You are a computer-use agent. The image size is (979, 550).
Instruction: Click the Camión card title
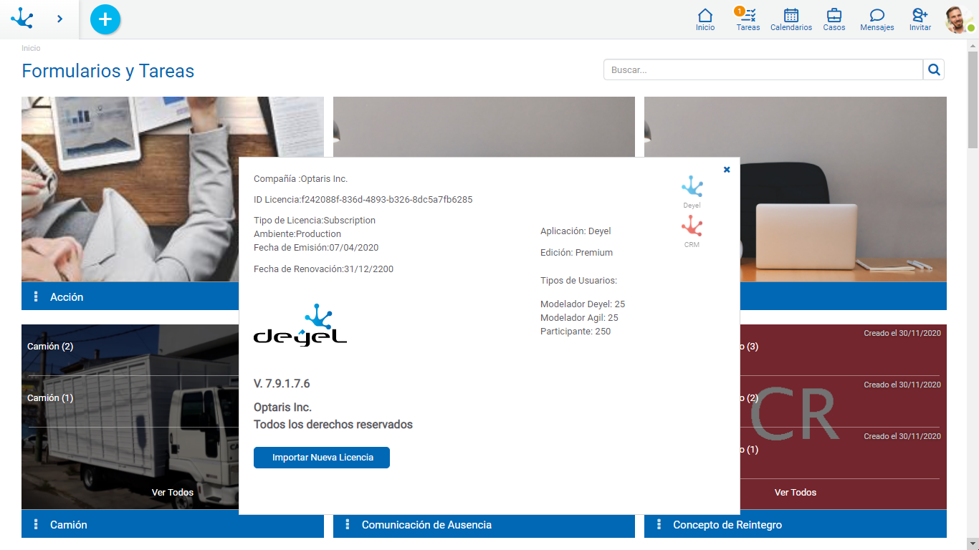[69, 525]
